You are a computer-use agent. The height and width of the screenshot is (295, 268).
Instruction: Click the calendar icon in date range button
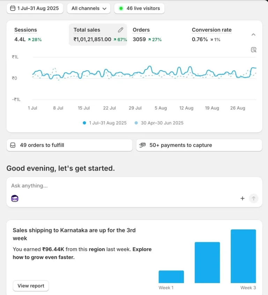click(13, 8)
